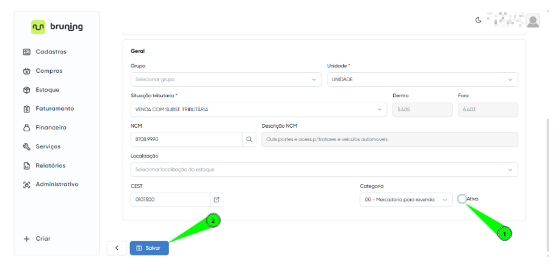
Task: Open the Unidade dropdown
Action: point(422,79)
